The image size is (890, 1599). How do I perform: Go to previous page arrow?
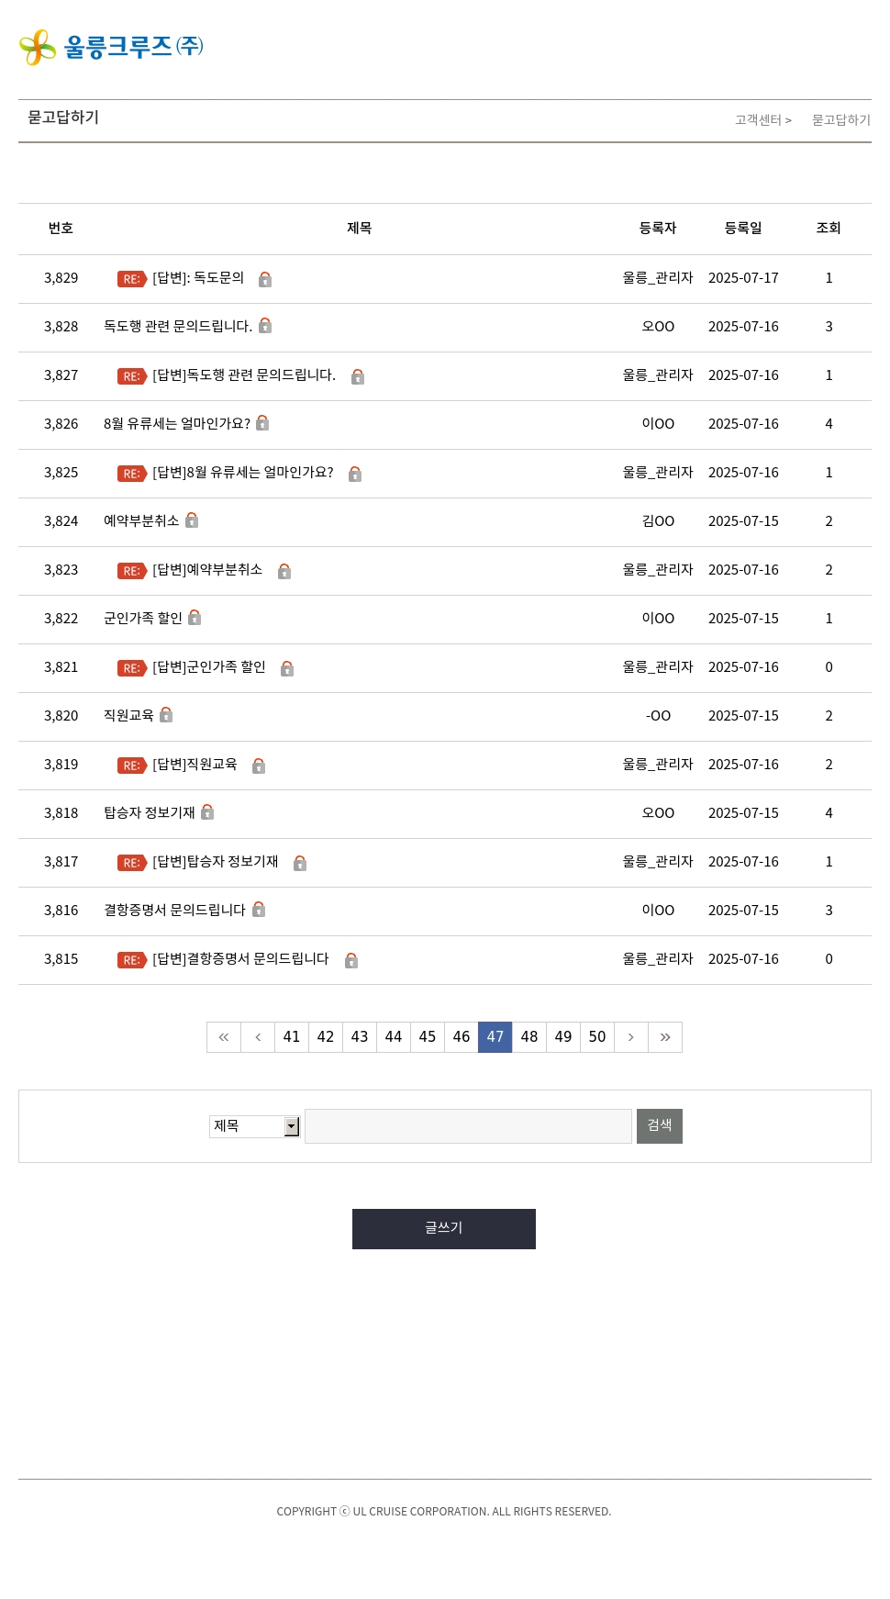point(258,1037)
